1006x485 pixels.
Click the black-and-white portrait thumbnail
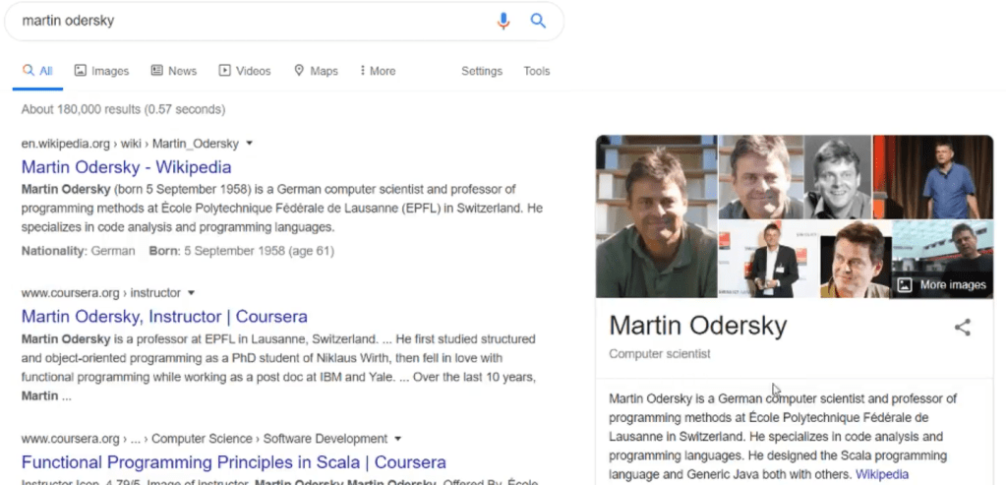coord(838,177)
